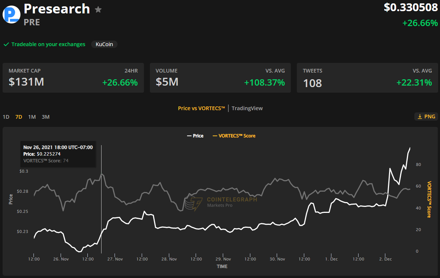Switch to 3M chart range
The width and height of the screenshot is (440, 278).
(x=45, y=117)
